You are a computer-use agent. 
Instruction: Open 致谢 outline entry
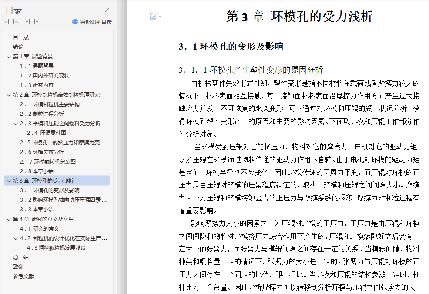[18, 267]
